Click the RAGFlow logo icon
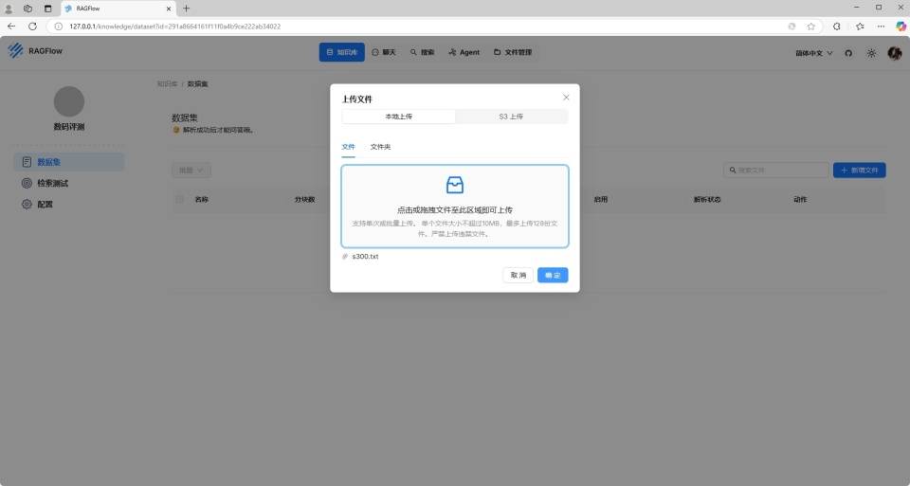910x486 pixels. pos(16,50)
